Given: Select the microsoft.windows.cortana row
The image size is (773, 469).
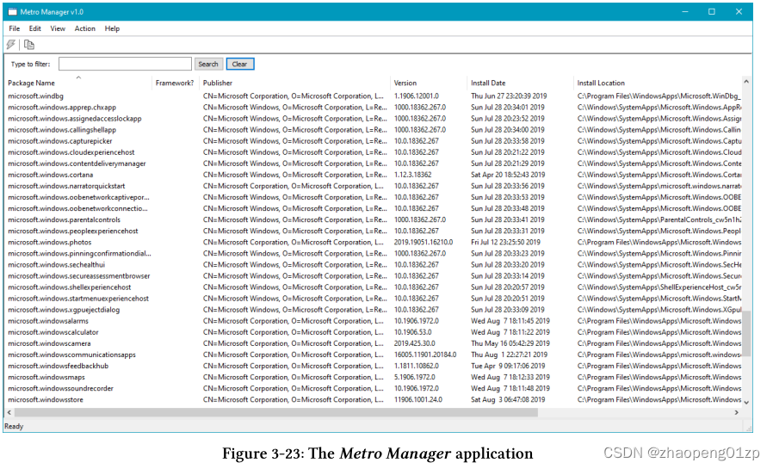Looking at the screenshot, I should (374, 175).
